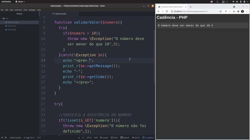The height and width of the screenshot is (140, 250).
Task: Open the Selection menu in Atom
Action: (18, 10)
